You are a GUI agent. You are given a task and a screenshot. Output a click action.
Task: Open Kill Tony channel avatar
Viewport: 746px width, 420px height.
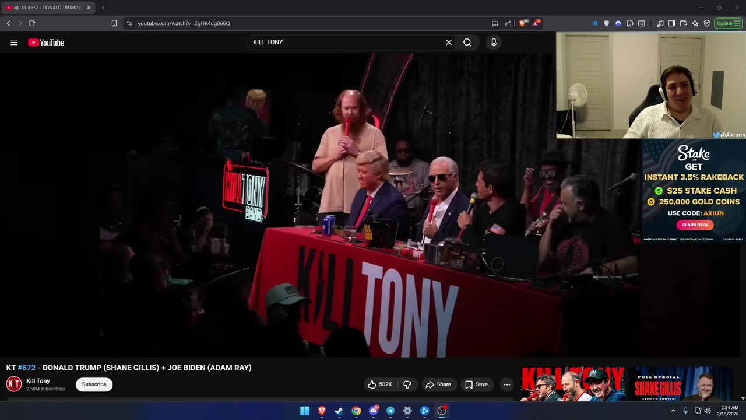point(14,384)
